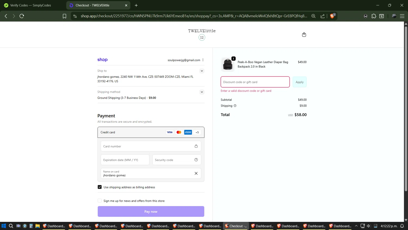Click the Mastercard logo
This screenshot has height=230, width=408.
(x=179, y=132)
